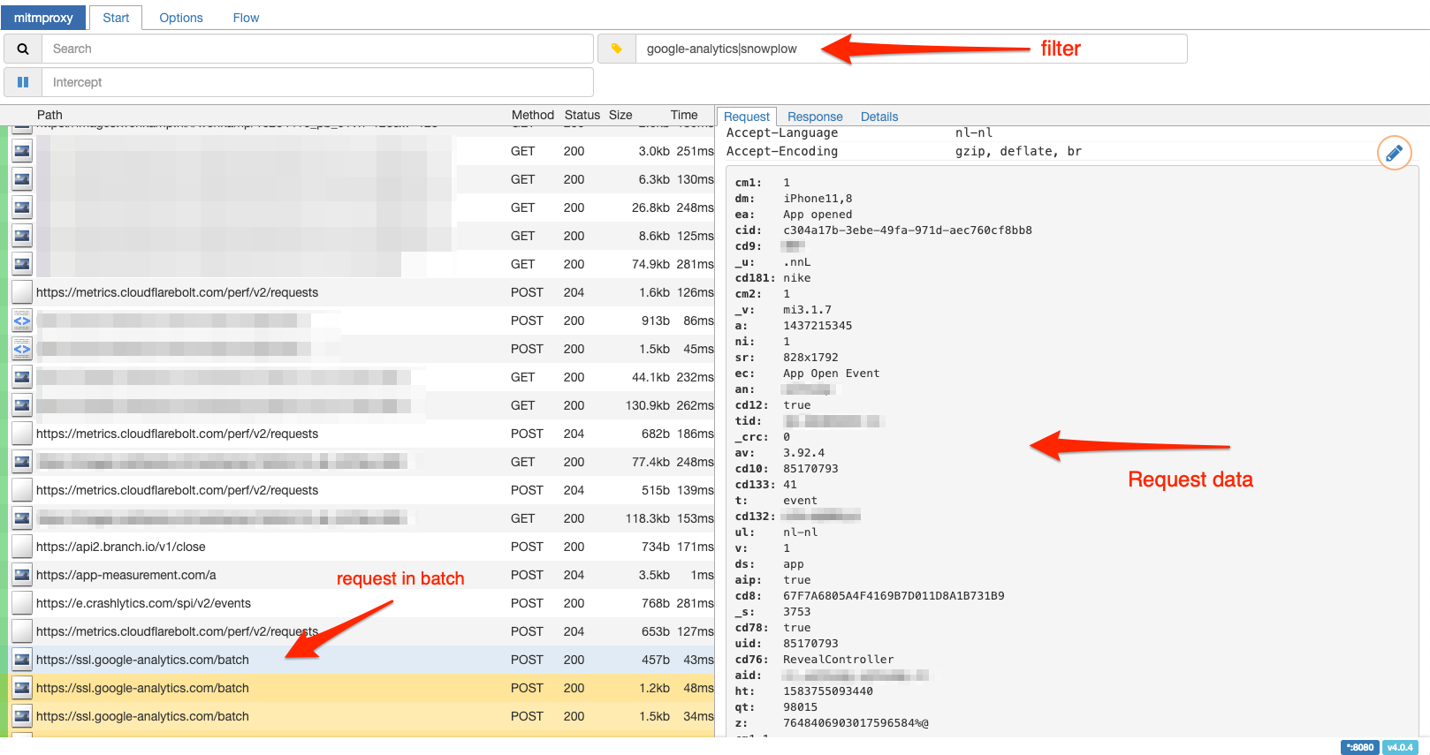Screen dimensions: 1430x755
Task: Select the Request tab
Action: click(x=747, y=117)
